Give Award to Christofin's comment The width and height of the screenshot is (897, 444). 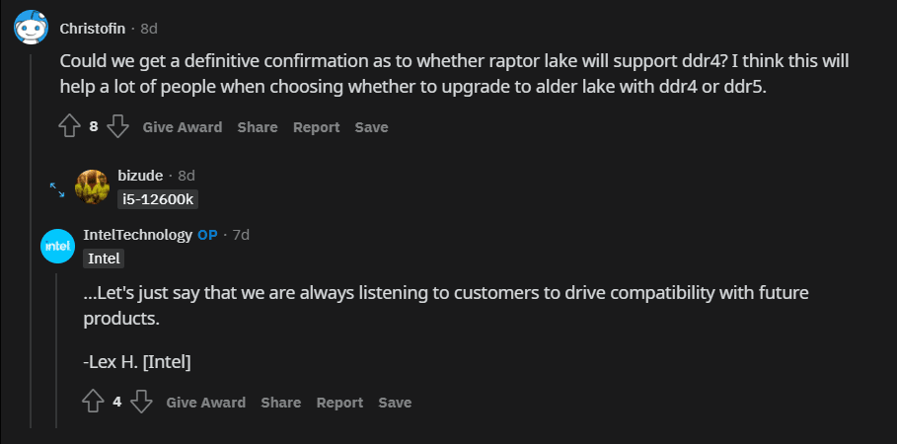[x=183, y=127]
